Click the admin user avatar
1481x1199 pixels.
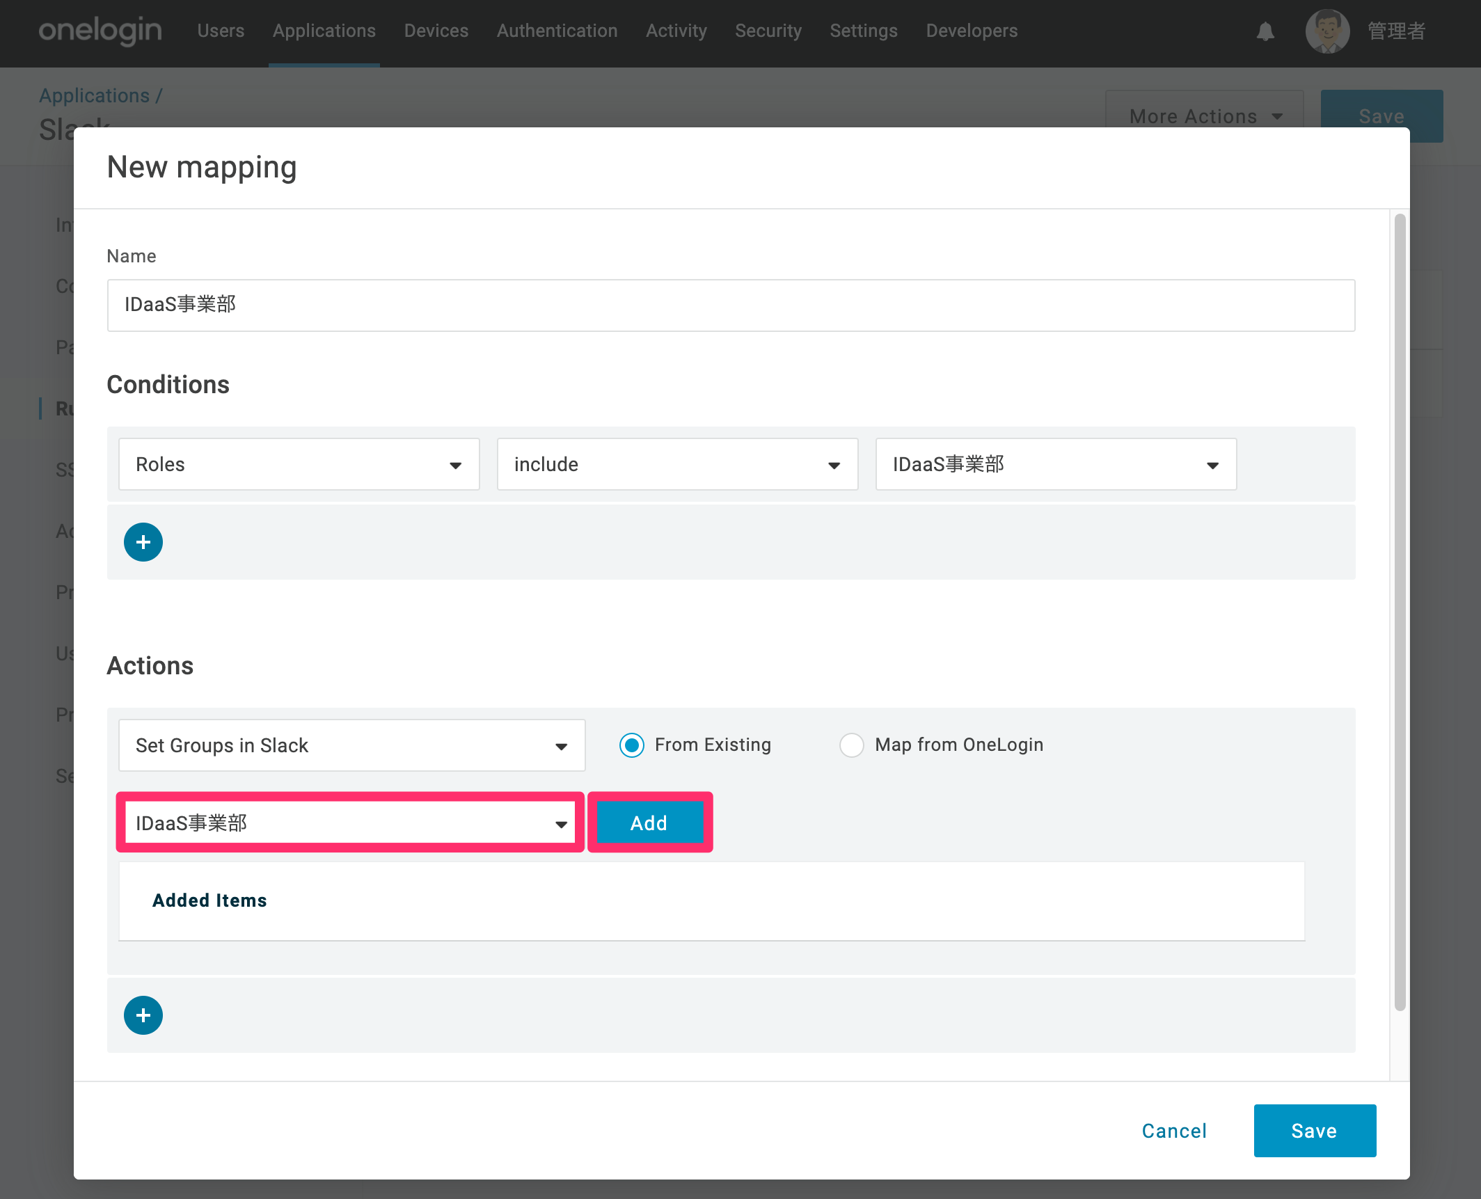[1327, 31]
